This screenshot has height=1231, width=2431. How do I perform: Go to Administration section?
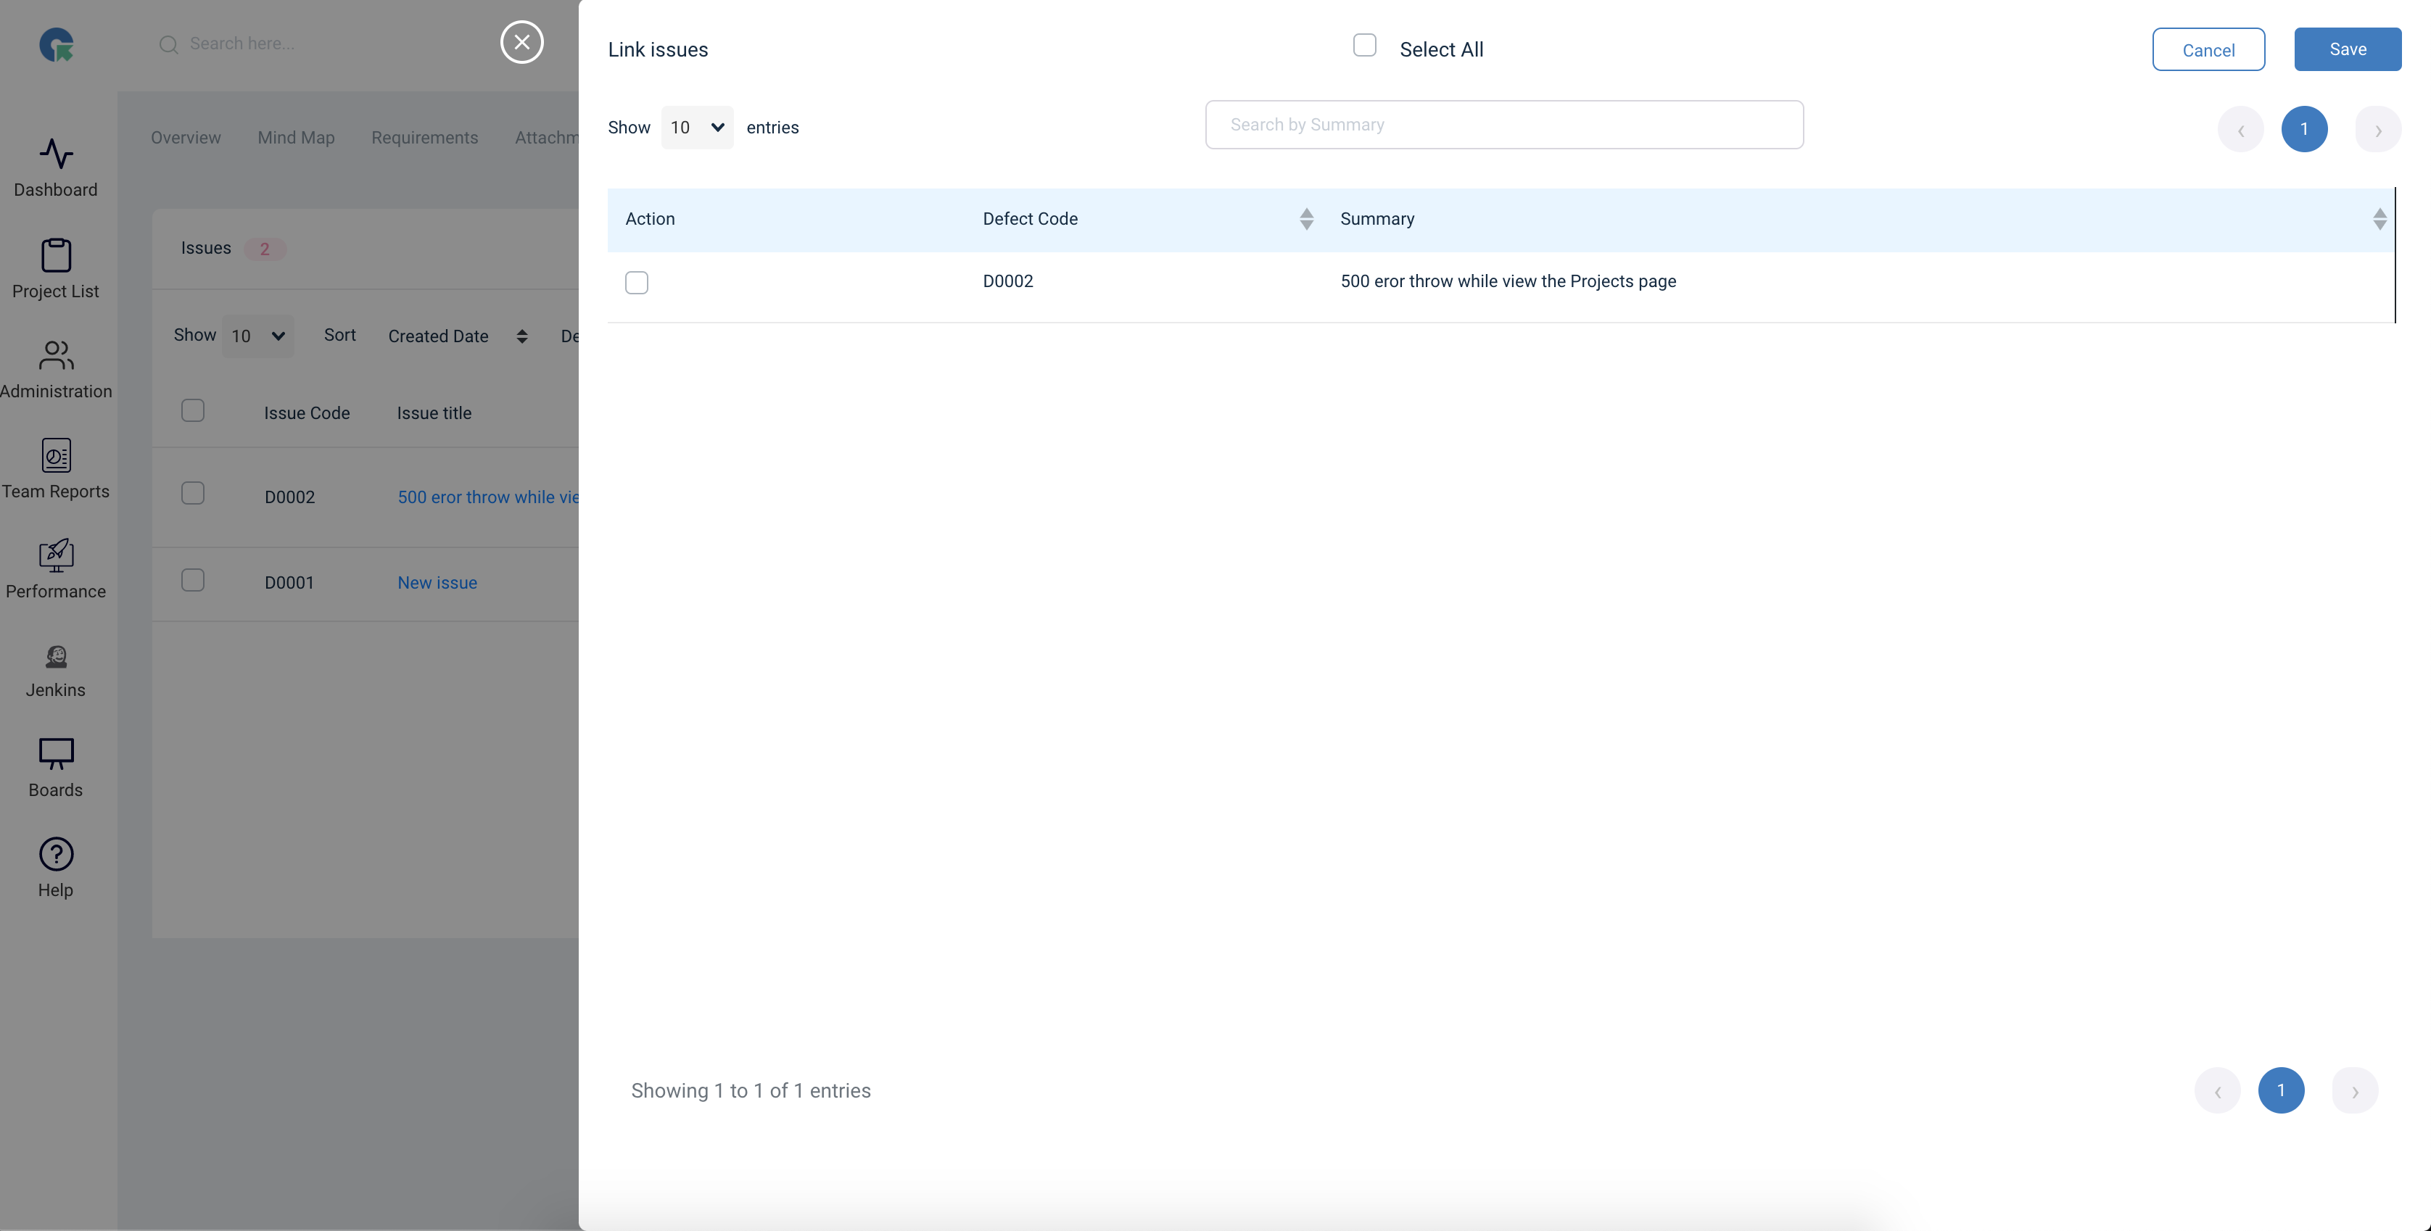pos(56,370)
